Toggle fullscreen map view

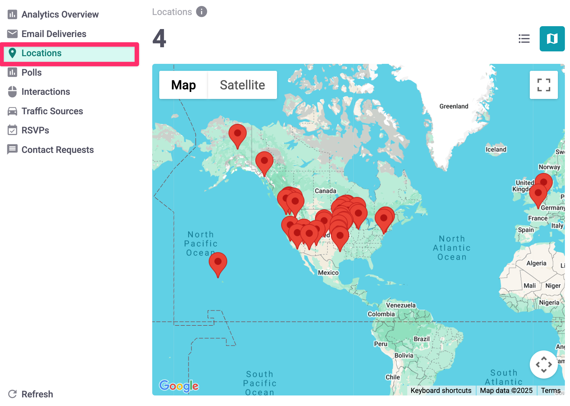click(544, 85)
